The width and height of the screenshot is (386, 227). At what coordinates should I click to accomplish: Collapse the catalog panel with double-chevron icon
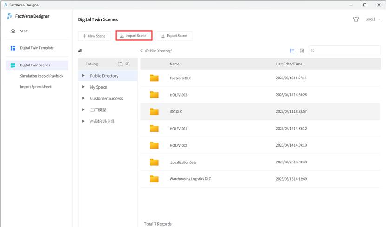[127, 64]
